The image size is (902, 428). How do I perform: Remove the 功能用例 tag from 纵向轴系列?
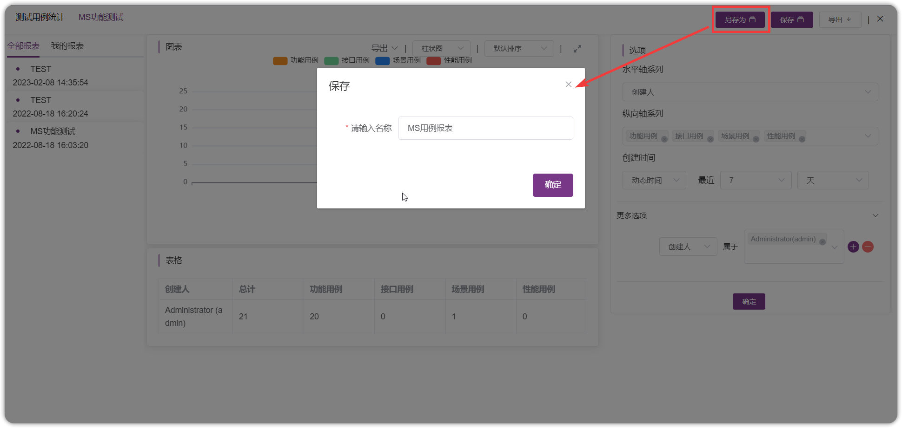tap(664, 139)
